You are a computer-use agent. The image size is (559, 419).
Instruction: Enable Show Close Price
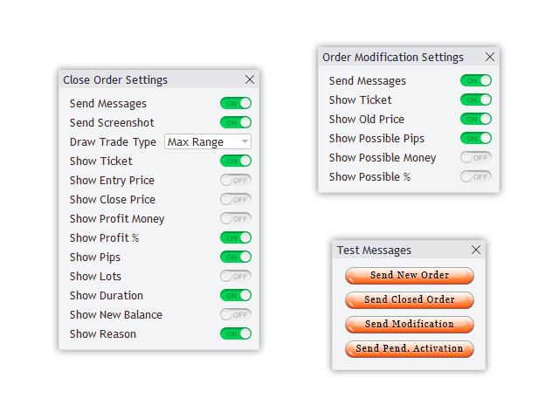point(236,200)
